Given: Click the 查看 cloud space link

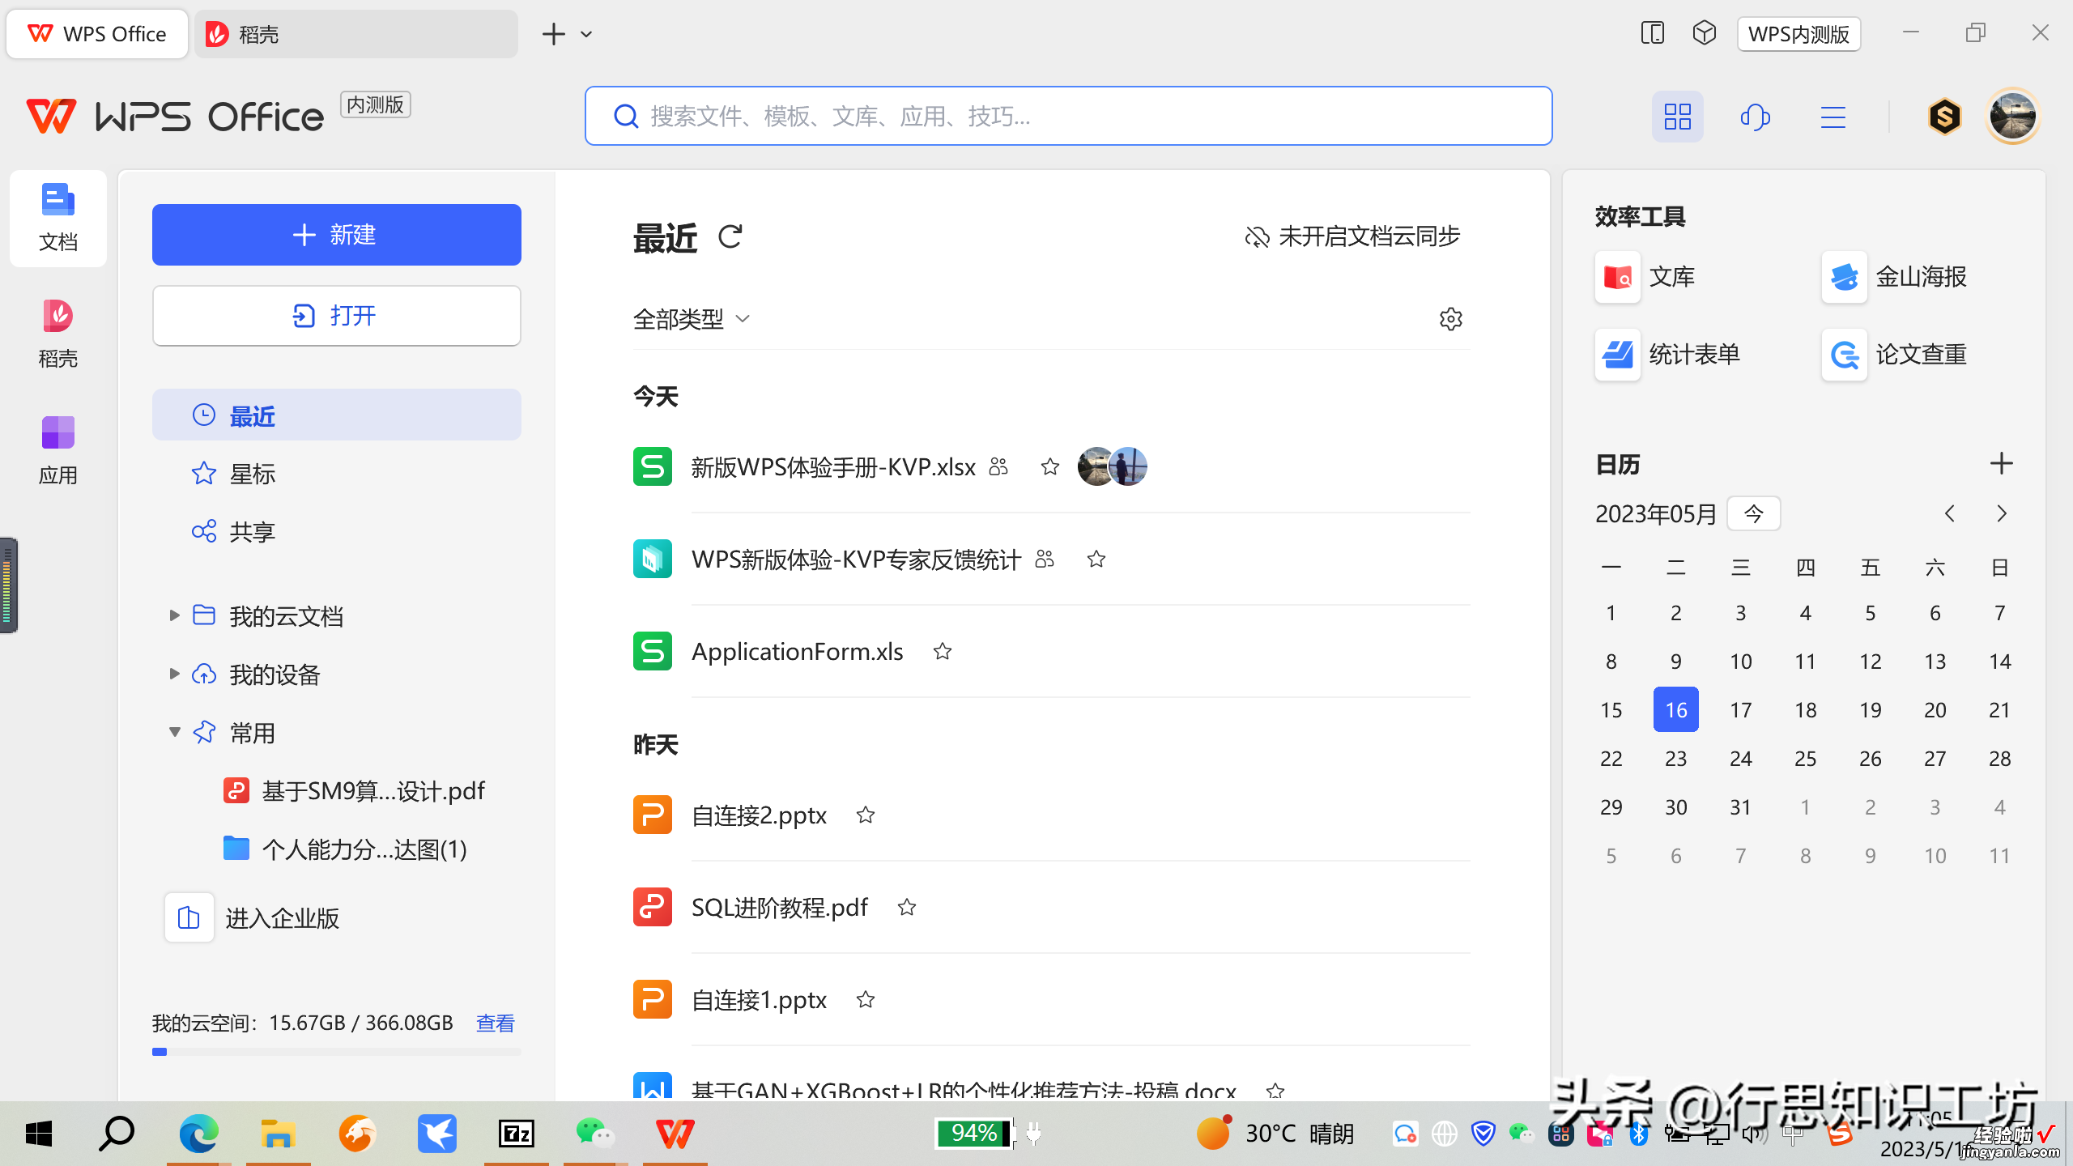Looking at the screenshot, I should (496, 1023).
